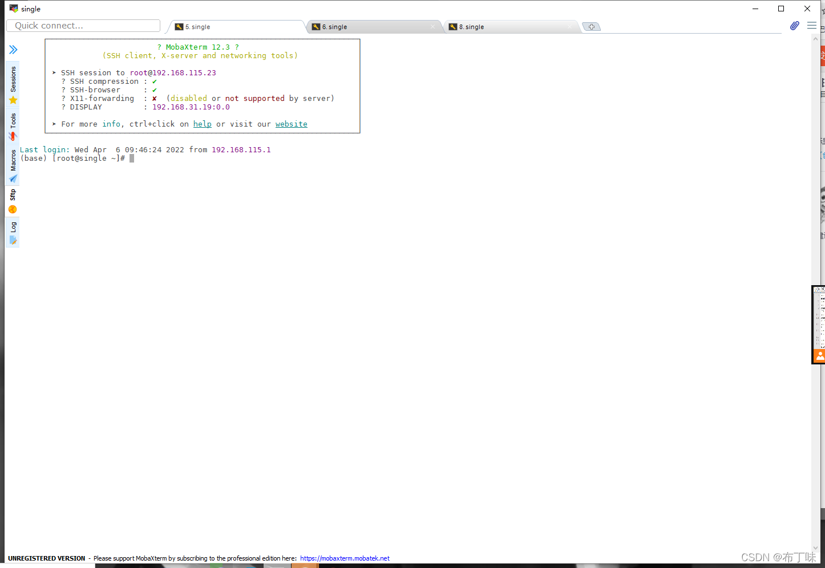Close the '6. single' tab
Image resolution: width=825 pixels, height=568 pixels.
coord(433,27)
